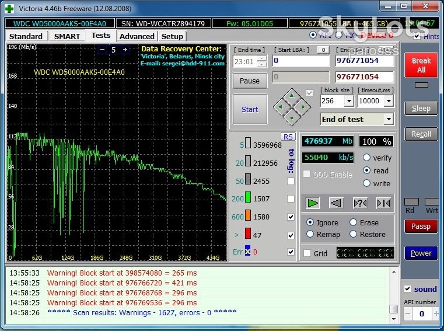The image size is (444, 331).
Task: Click the Start scan button
Action: pyautogui.click(x=250, y=109)
